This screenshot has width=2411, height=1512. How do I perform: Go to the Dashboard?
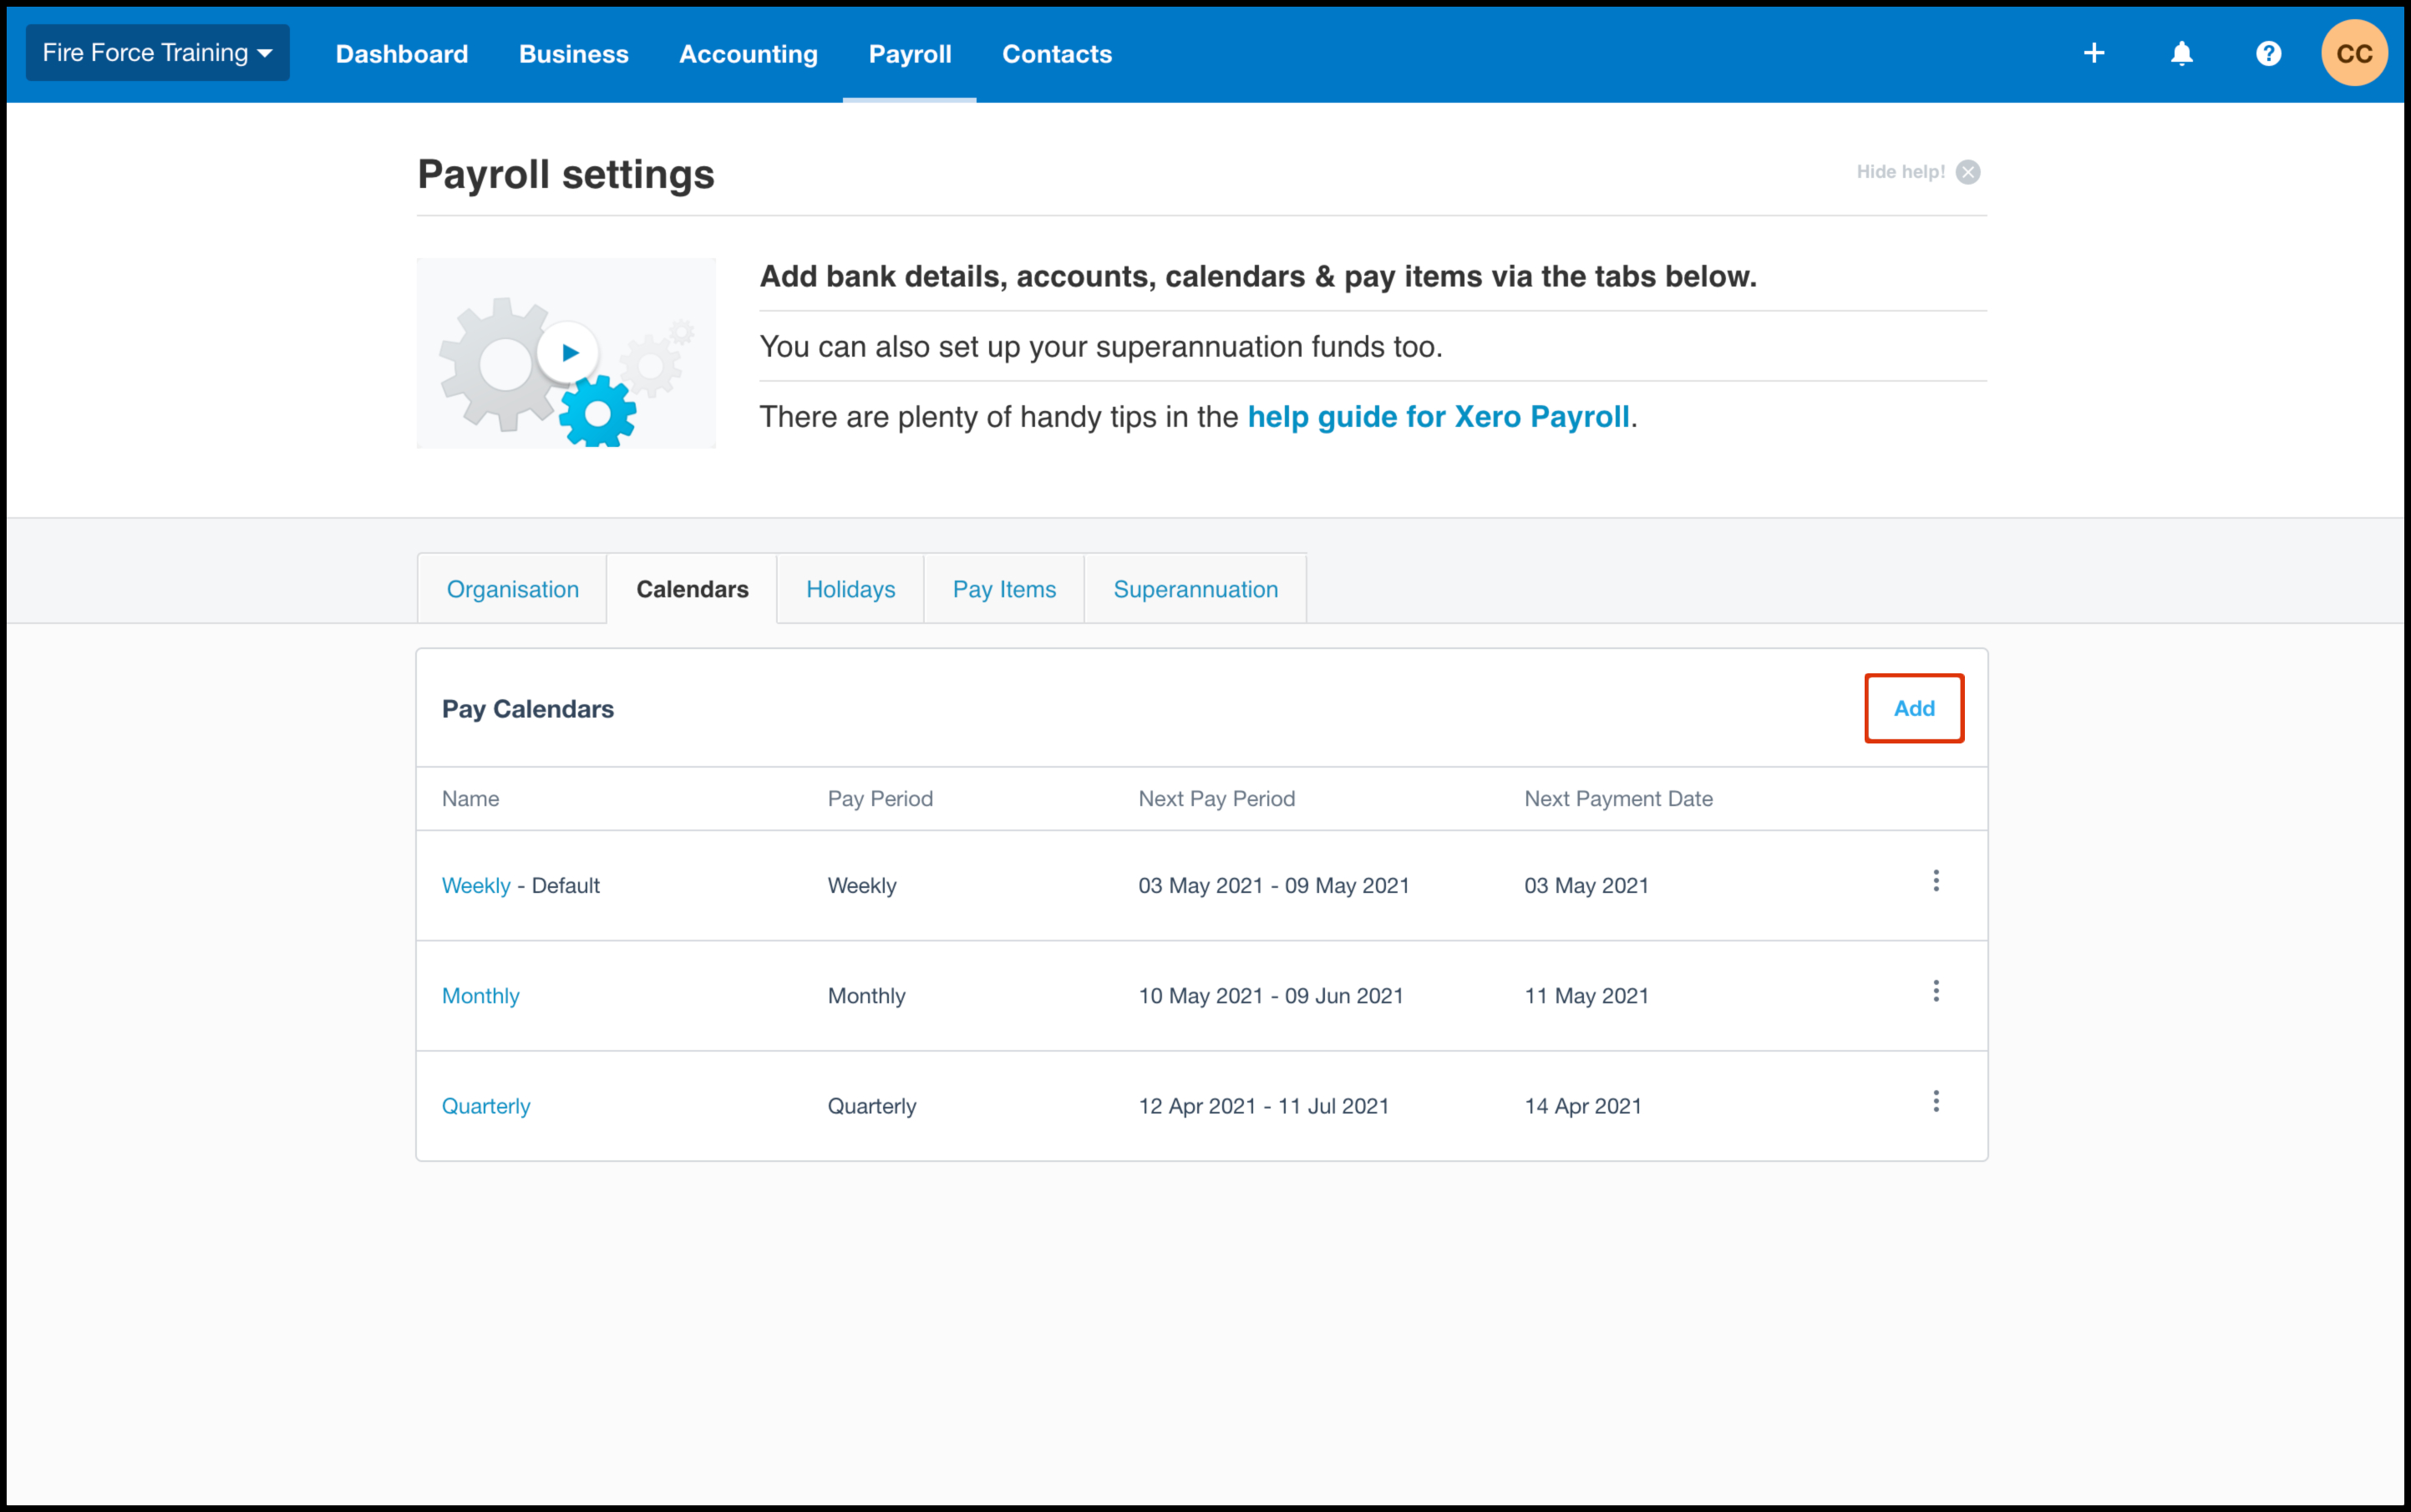pos(401,54)
